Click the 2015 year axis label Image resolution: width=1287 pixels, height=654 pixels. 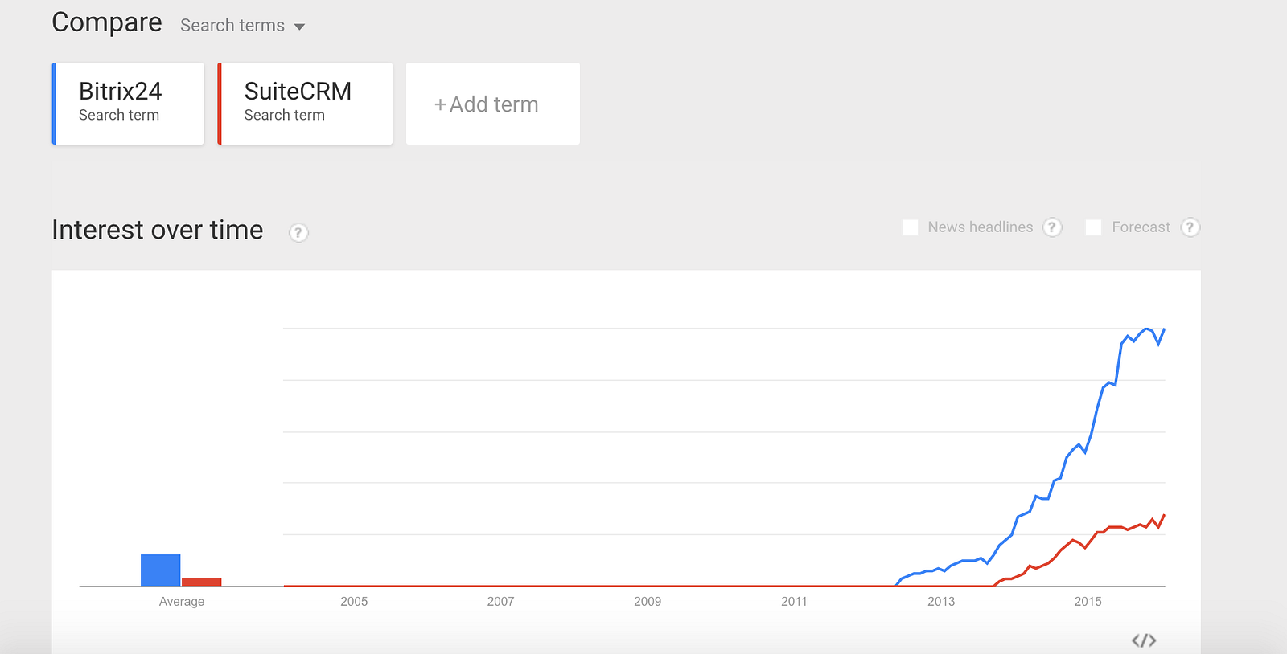[x=1088, y=602]
